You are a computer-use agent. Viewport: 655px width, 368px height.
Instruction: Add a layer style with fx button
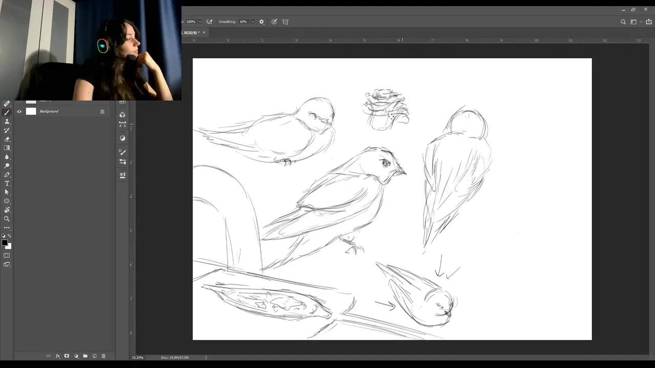58,356
